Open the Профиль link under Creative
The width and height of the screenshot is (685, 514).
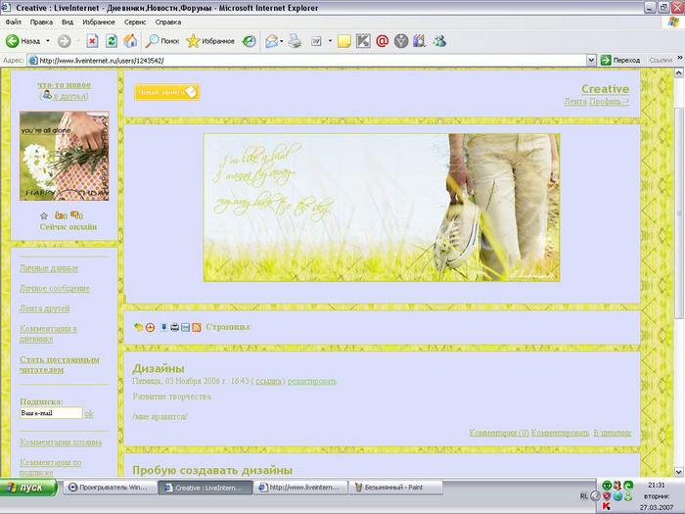tap(610, 102)
